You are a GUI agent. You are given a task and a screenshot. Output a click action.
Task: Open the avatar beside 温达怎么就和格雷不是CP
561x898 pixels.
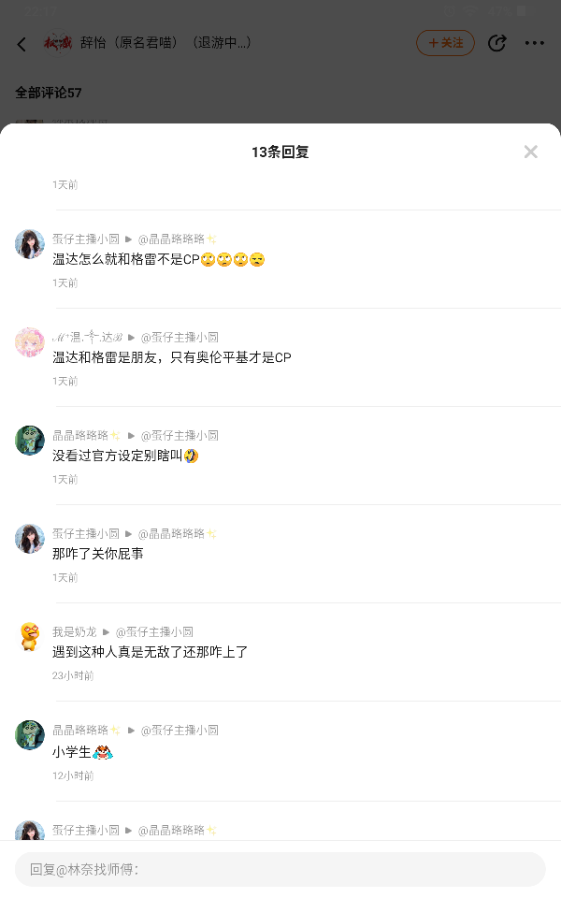(x=30, y=244)
